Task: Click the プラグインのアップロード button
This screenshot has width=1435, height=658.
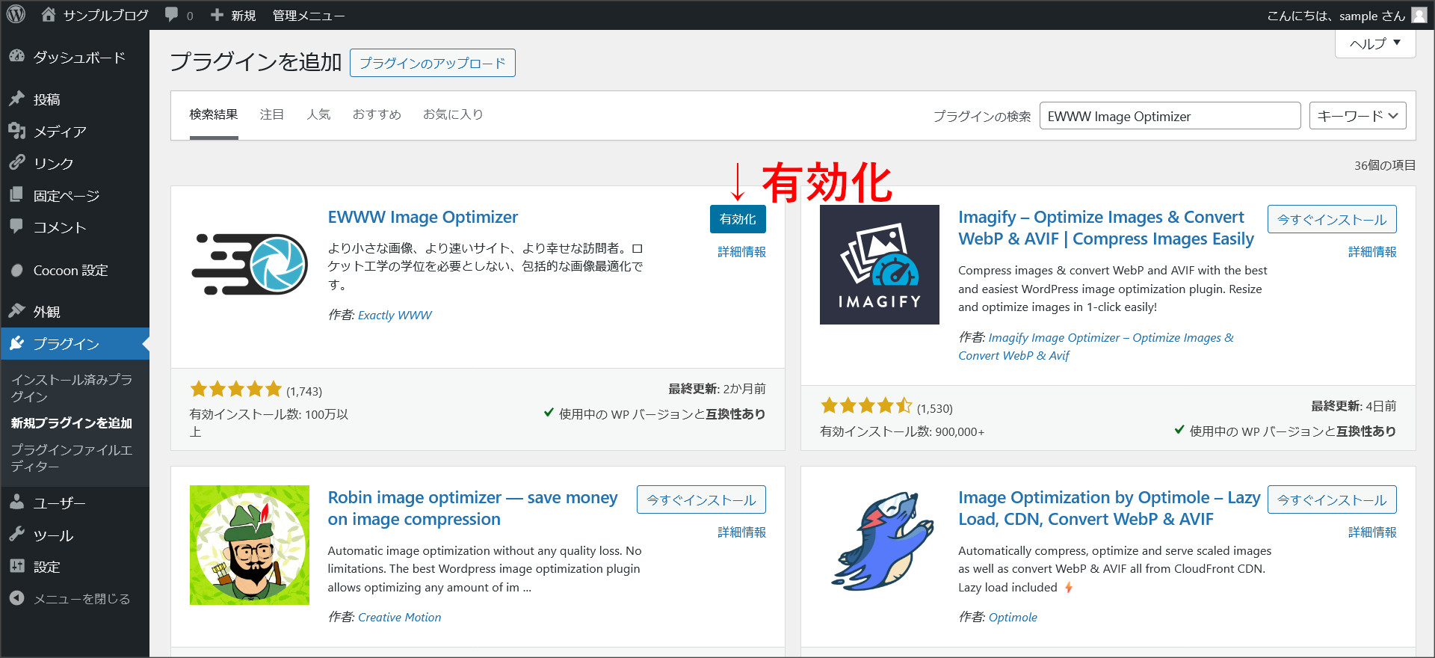Action: click(x=432, y=63)
